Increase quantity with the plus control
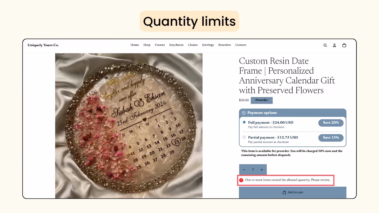Viewport: 379px width, 213px height. pyautogui.click(x=262, y=170)
